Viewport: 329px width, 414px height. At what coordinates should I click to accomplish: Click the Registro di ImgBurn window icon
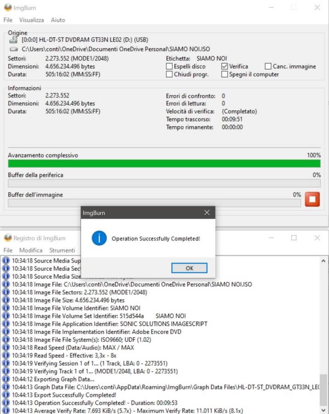[8, 238]
